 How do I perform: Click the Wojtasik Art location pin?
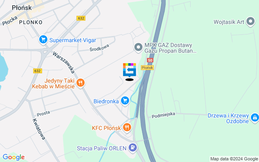(251, 21)
